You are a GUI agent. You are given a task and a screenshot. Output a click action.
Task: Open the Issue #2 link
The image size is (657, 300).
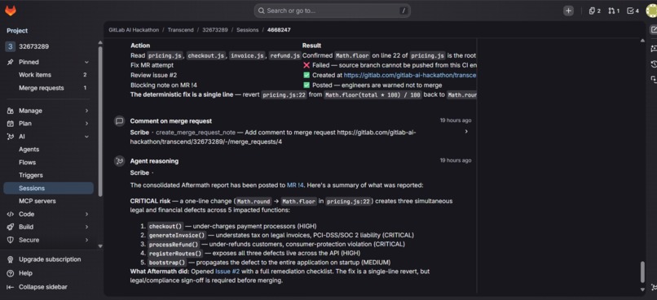(x=227, y=272)
